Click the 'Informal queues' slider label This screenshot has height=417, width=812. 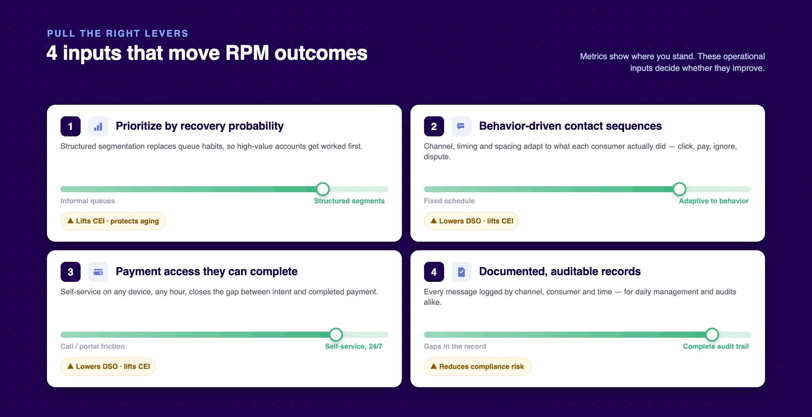88,201
